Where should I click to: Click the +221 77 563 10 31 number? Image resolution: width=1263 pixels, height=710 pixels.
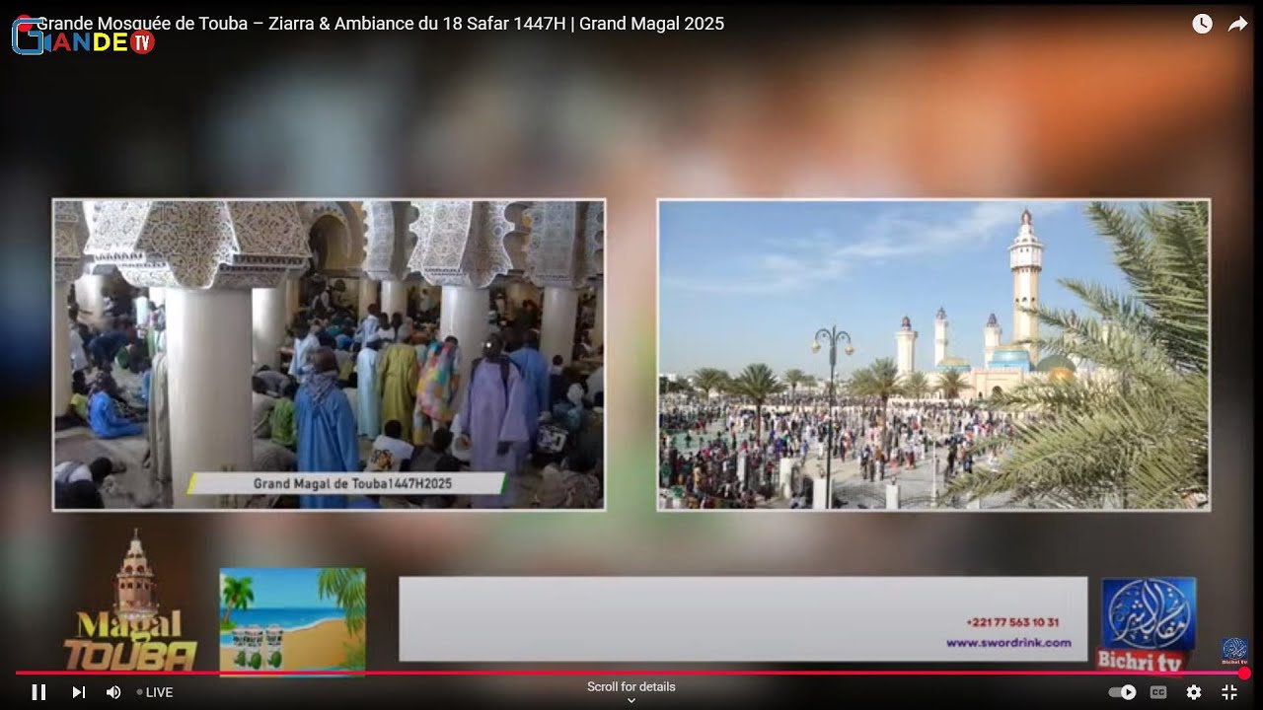pos(1013,622)
